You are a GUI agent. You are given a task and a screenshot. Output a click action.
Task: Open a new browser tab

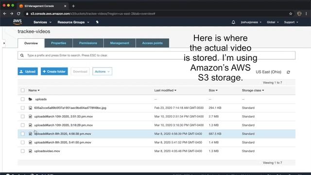tap(73, 6)
